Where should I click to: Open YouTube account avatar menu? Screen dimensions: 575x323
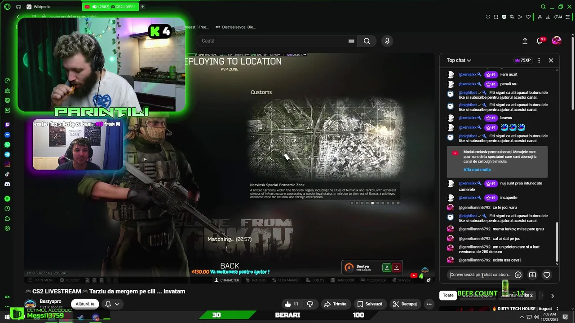tap(557, 41)
